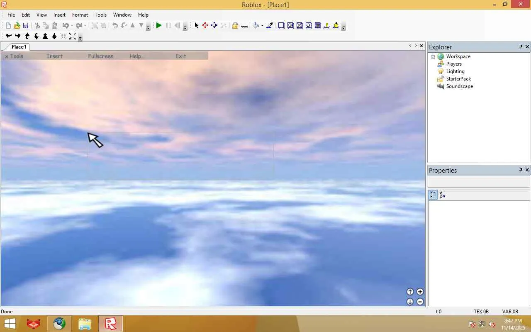Select StarterPack in the Explorer tree

point(458,79)
